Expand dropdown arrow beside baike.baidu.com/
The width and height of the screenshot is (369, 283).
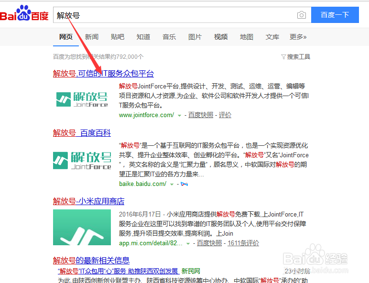[172, 185]
